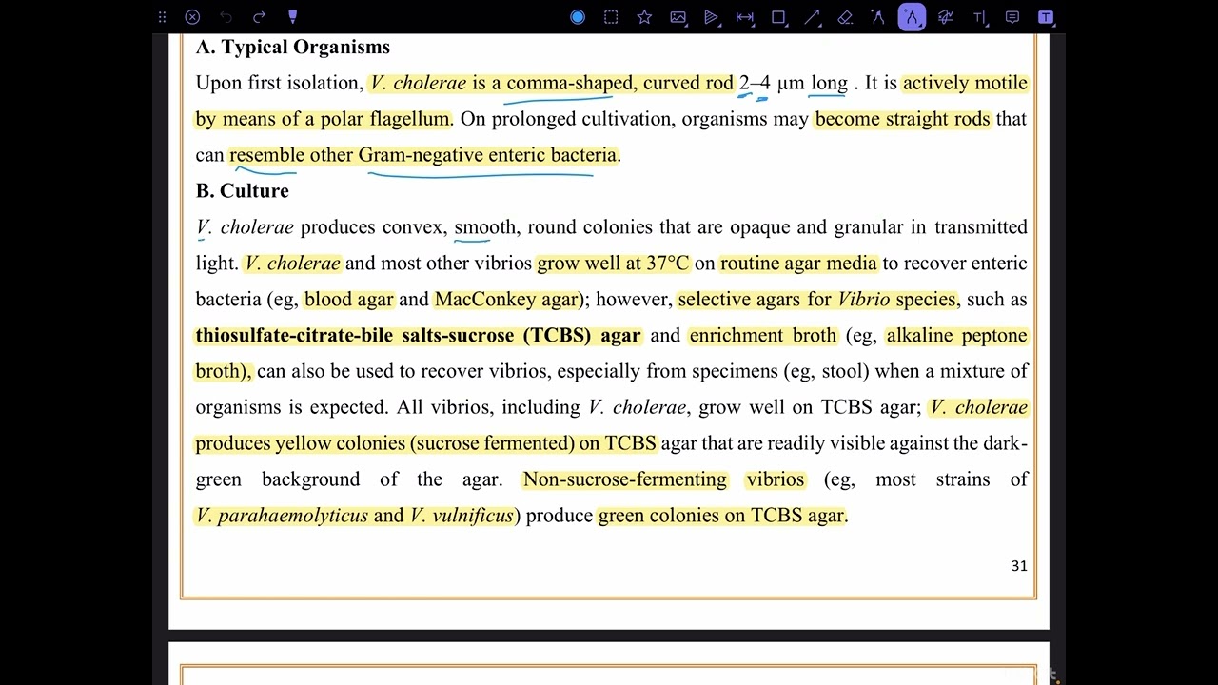
Task: Select the rectangle shape tool
Action: click(x=778, y=17)
